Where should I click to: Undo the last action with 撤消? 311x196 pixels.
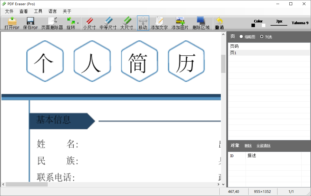tap(219, 23)
